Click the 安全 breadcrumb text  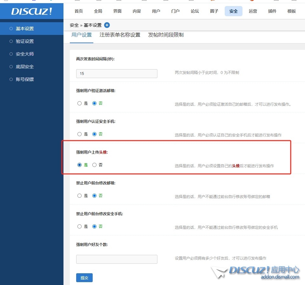74,25
